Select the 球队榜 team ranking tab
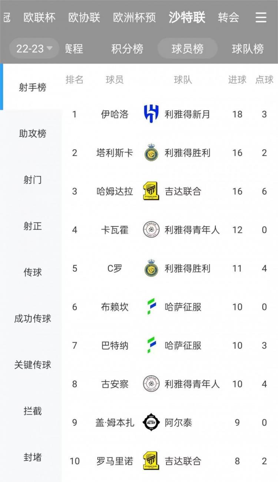Viewport: 278px width, 482px height. [248, 48]
